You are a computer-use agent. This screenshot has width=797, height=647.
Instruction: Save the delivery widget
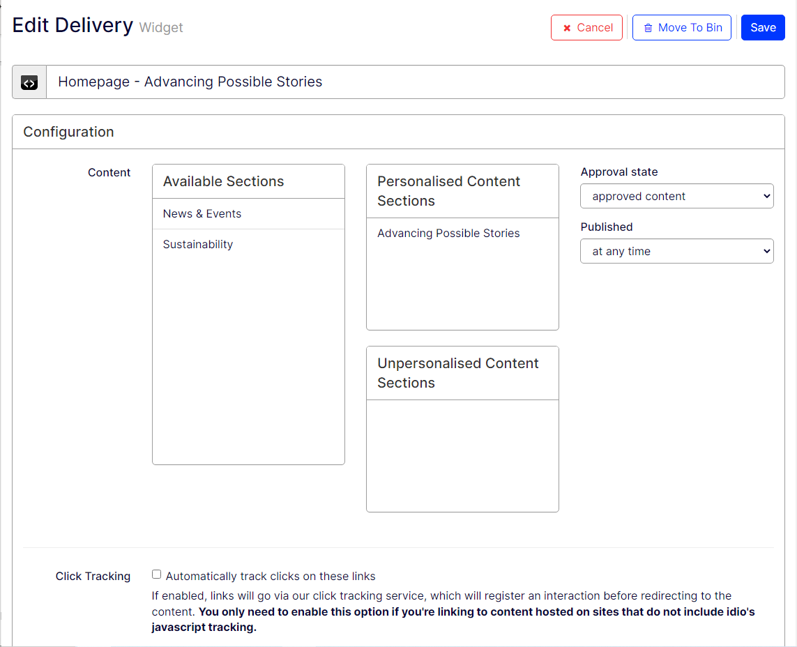click(763, 28)
